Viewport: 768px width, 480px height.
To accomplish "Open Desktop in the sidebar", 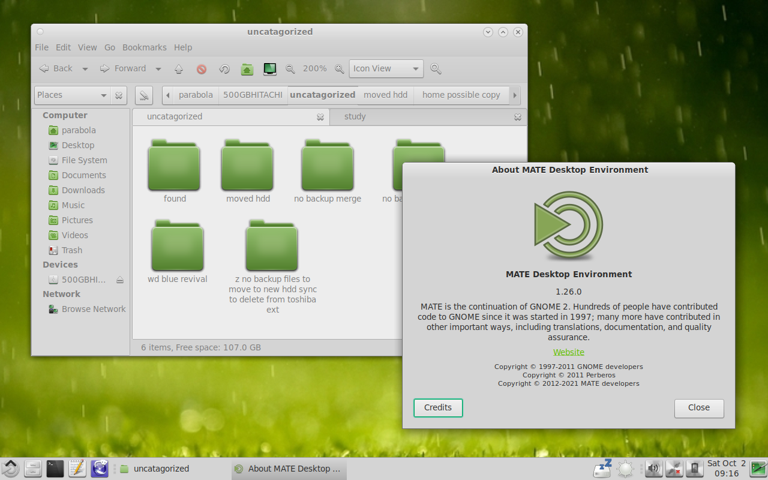I will pyautogui.click(x=78, y=145).
